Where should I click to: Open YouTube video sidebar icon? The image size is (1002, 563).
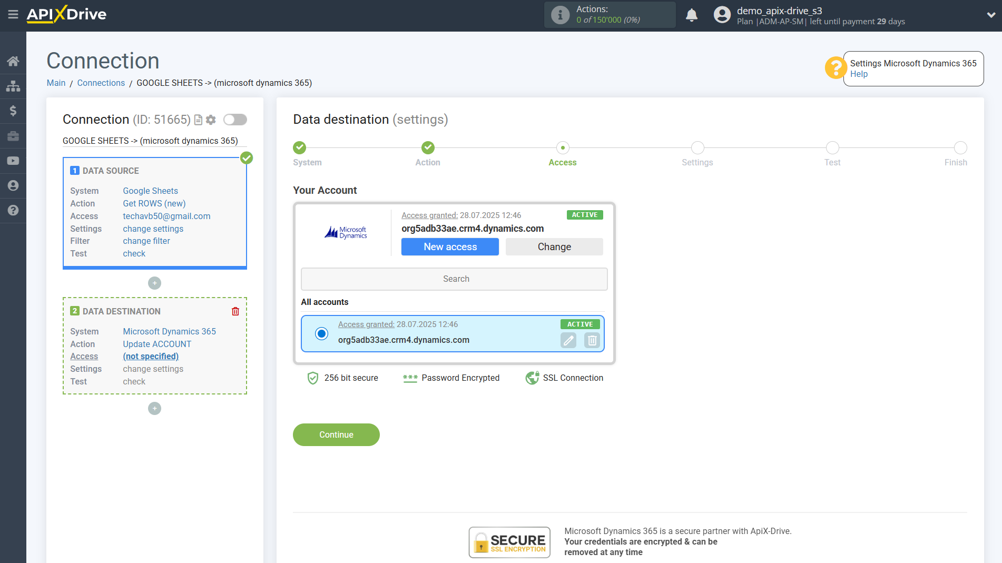click(x=13, y=161)
